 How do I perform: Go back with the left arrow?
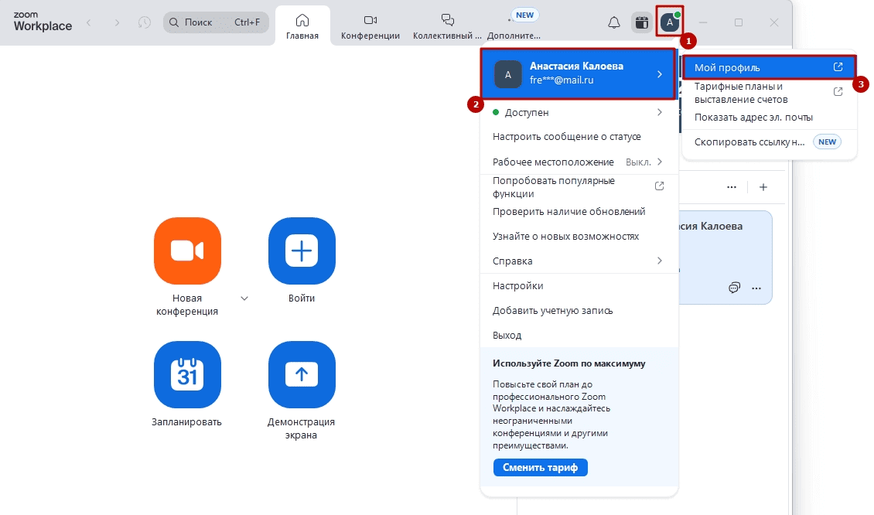(x=89, y=22)
